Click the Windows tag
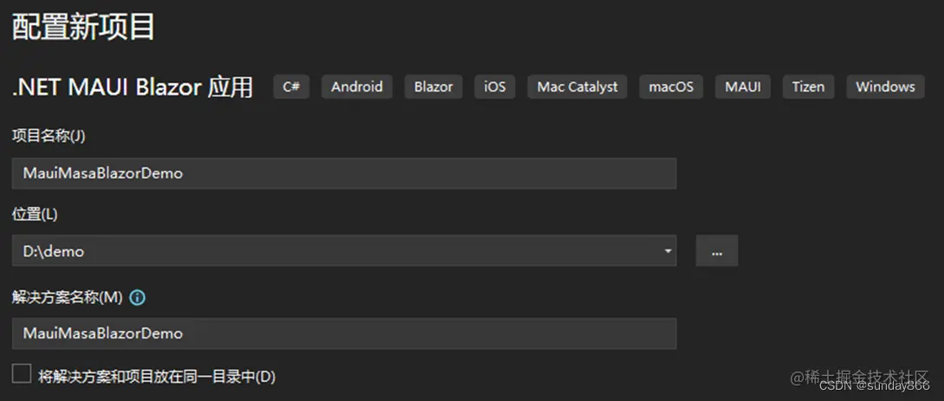Viewport: 944px width, 401px height. [x=886, y=87]
